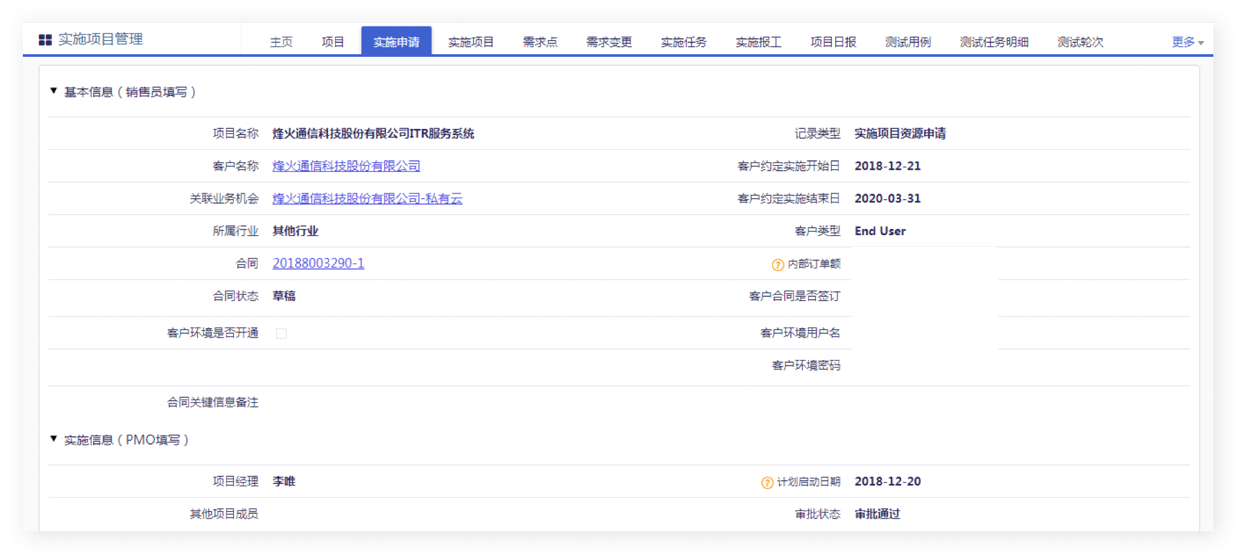
Task: Click the help icon beside 计划启动日期
Action: [x=767, y=483]
